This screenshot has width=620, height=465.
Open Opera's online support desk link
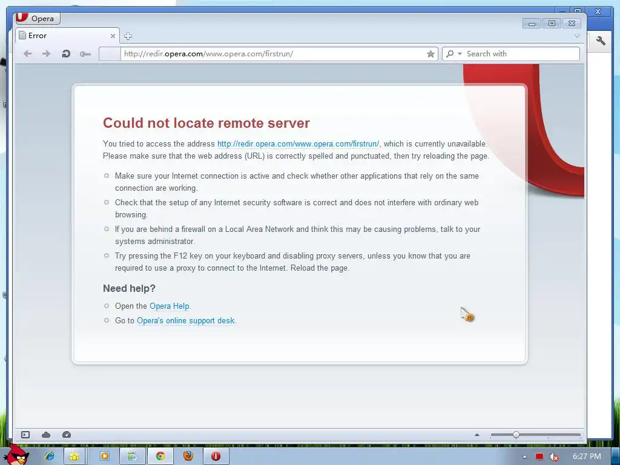pyautogui.click(x=185, y=321)
